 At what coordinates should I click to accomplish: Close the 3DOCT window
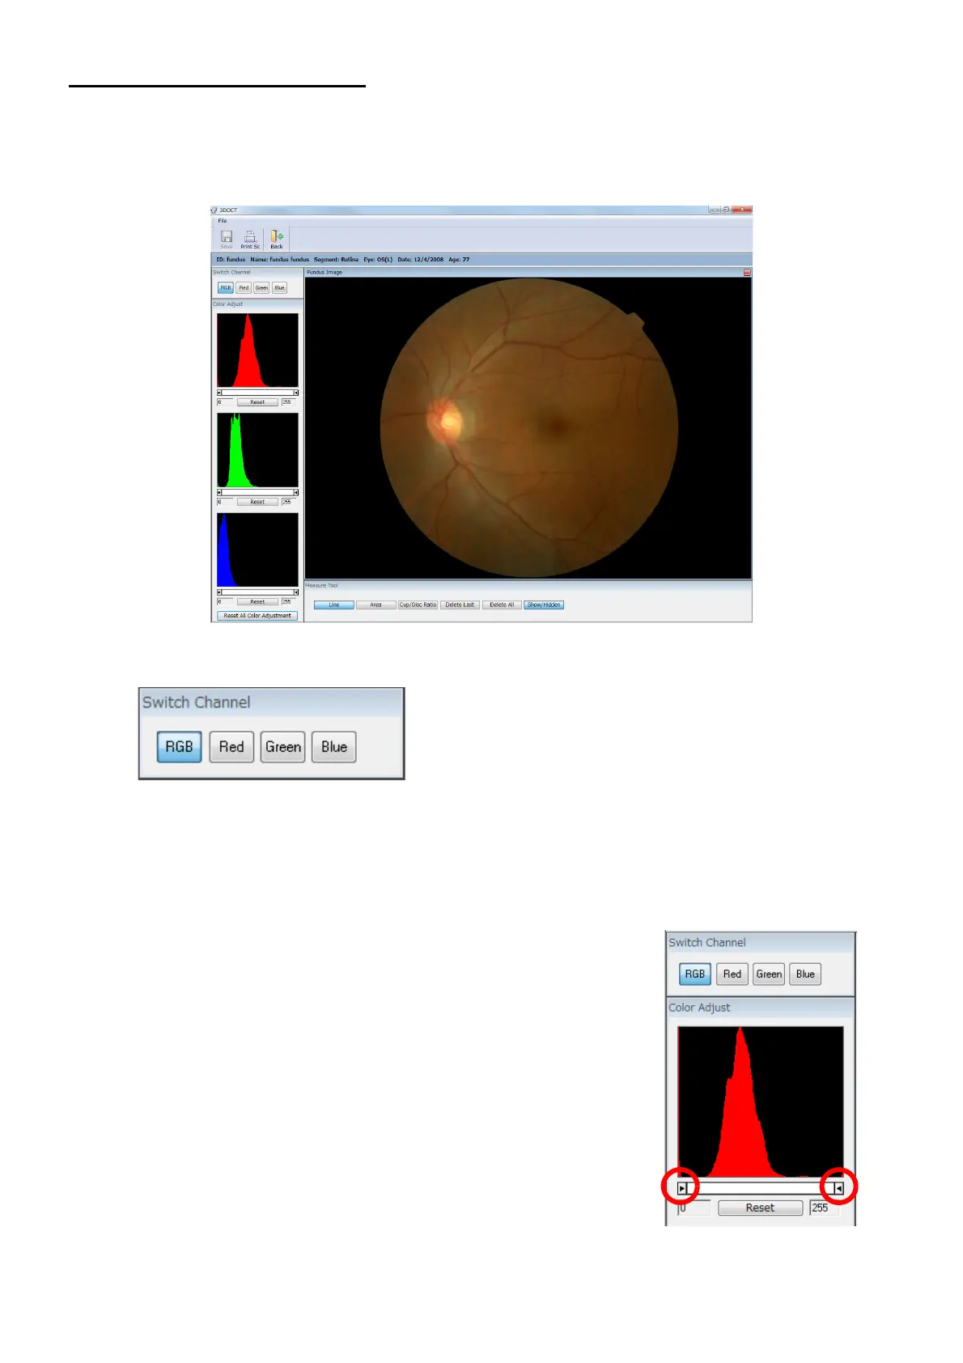coord(742,210)
